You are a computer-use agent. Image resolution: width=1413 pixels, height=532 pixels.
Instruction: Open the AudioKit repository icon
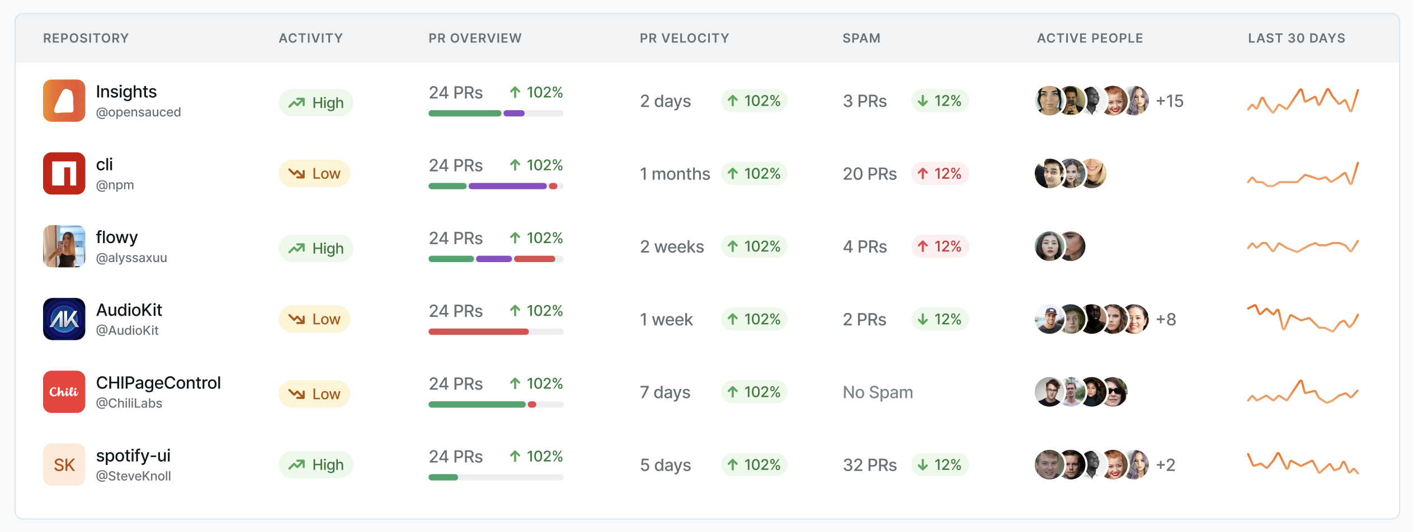(x=64, y=319)
